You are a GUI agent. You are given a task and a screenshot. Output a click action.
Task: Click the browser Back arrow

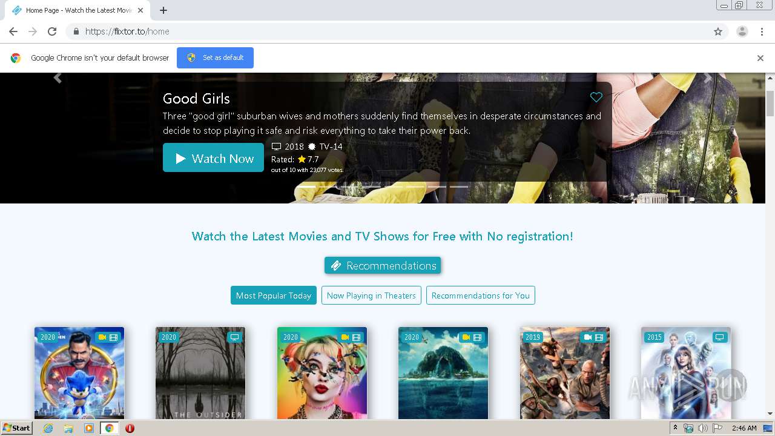[13, 31]
